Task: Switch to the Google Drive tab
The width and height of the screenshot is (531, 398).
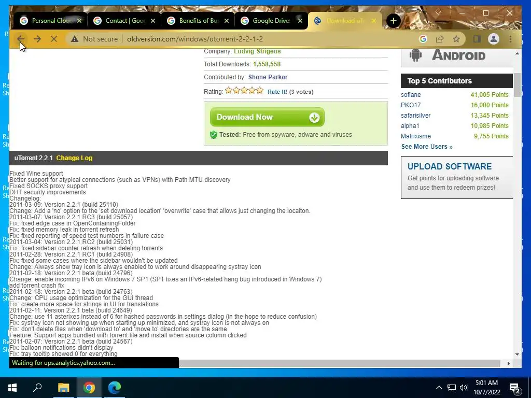Action: (271, 21)
